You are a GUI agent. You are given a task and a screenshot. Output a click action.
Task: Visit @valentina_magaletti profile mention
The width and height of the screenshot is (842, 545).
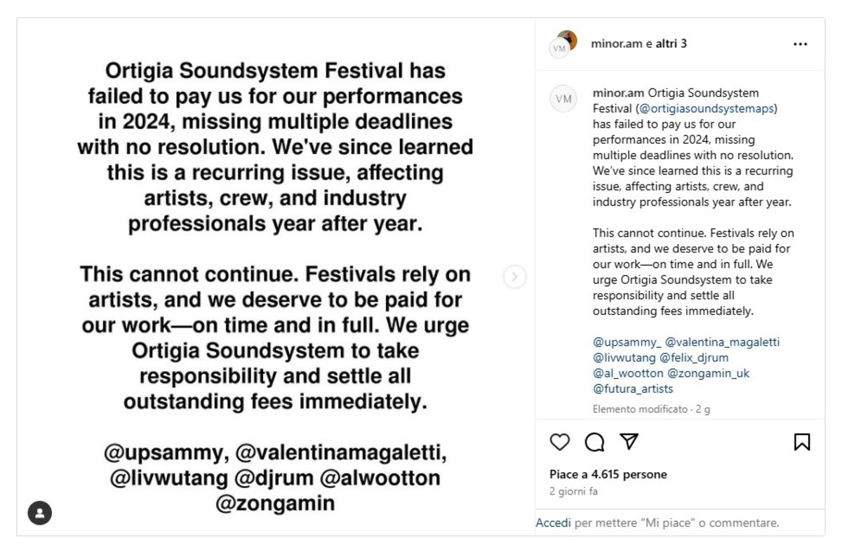point(722,342)
